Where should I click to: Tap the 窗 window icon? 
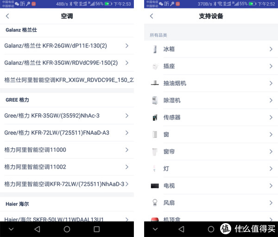[155, 134]
